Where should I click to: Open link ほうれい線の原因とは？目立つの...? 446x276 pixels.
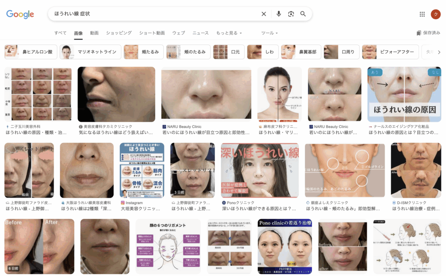point(403,133)
